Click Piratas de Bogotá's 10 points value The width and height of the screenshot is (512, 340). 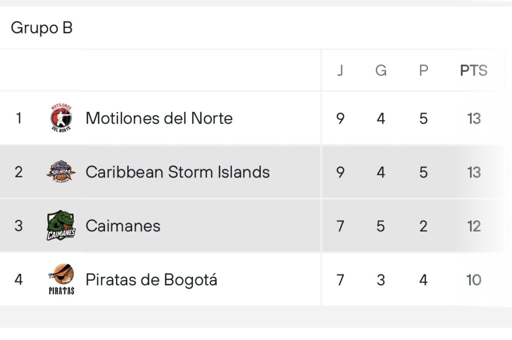coord(473,279)
